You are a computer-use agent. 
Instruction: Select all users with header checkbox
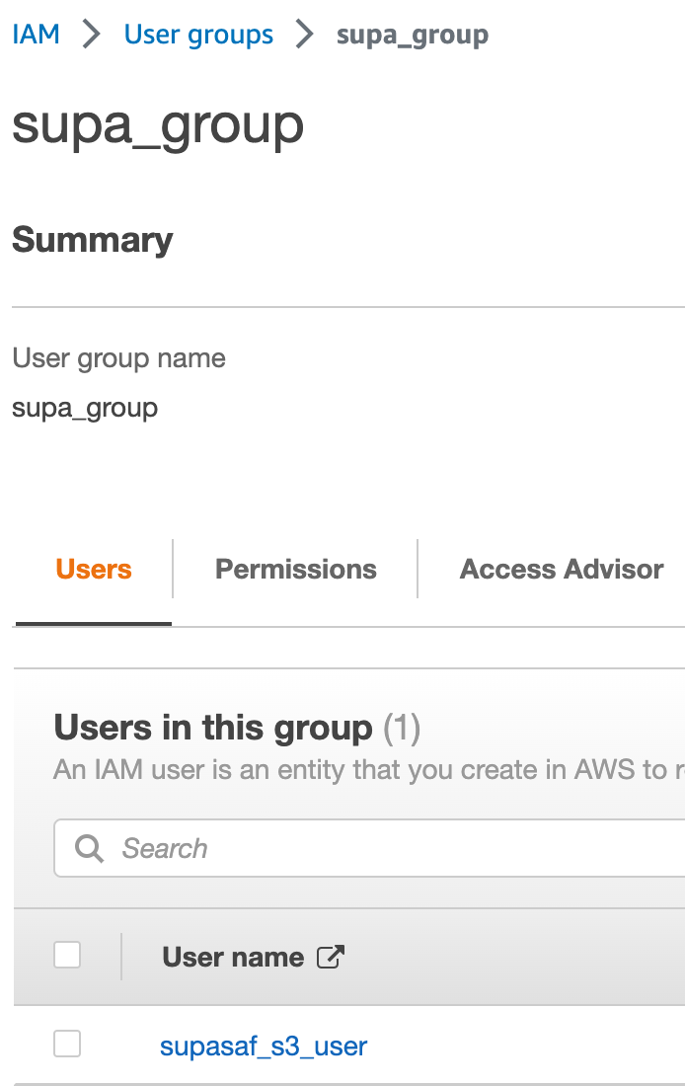[67, 955]
